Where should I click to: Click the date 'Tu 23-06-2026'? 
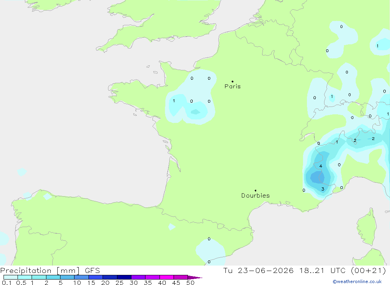click(x=258, y=270)
